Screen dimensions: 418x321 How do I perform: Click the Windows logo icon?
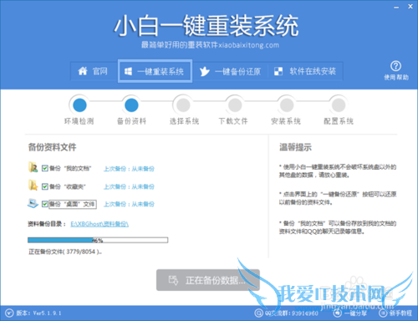point(128,71)
